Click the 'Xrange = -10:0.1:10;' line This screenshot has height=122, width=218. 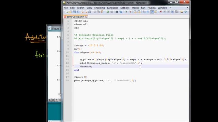89,45
